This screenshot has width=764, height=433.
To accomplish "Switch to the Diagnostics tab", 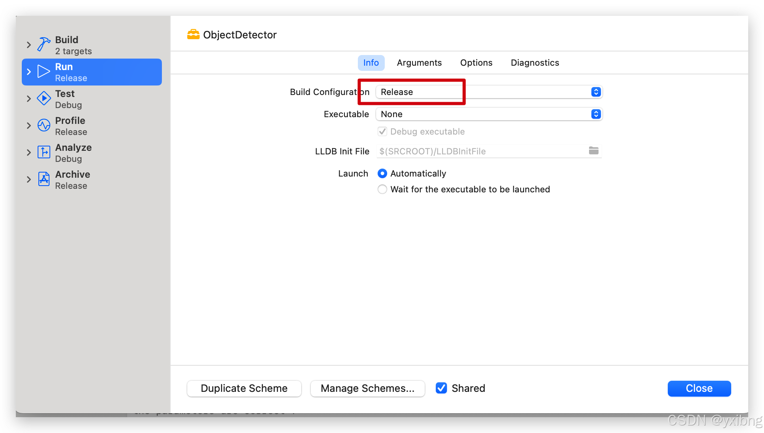I will click(x=534, y=63).
